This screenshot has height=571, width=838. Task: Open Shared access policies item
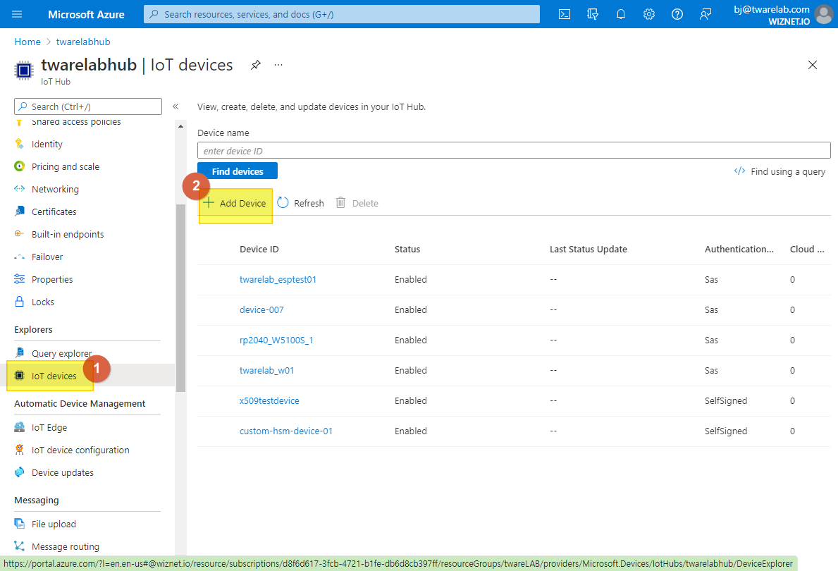coord(76,122)
